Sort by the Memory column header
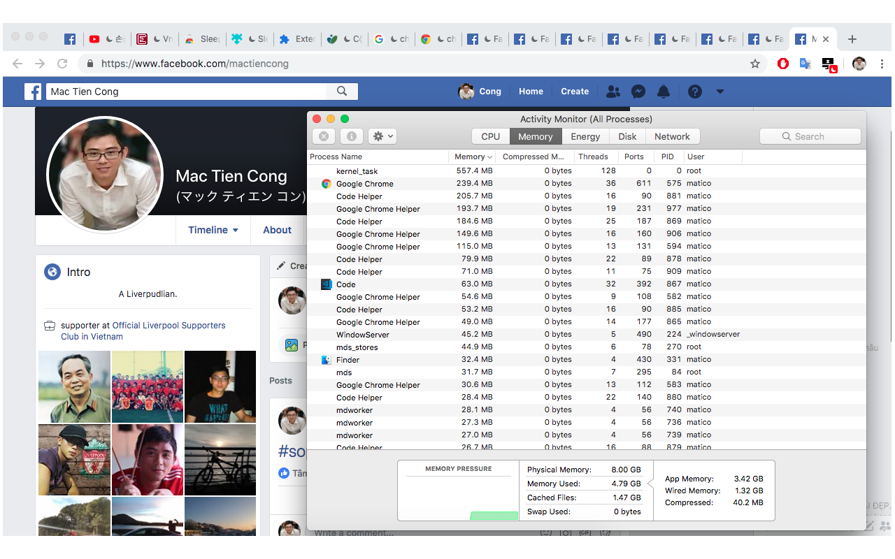The height and width of the screenshot is (559, 895). (473, 157)
